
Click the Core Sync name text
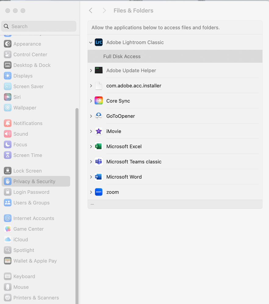coord(118,101)
